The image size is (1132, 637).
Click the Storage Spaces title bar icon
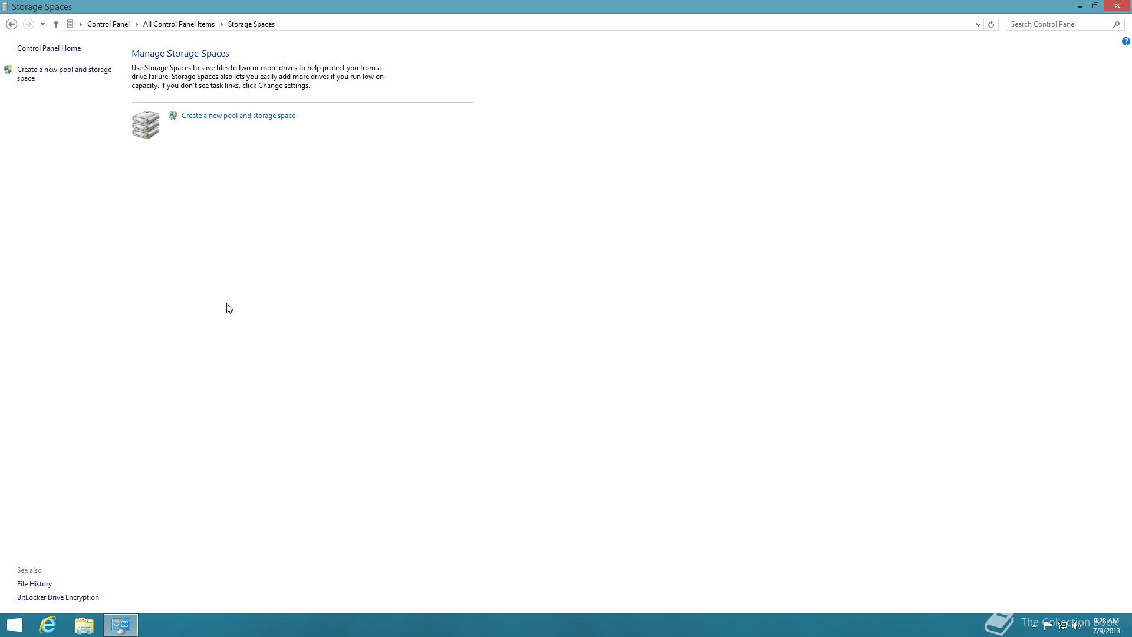point(5,6)
